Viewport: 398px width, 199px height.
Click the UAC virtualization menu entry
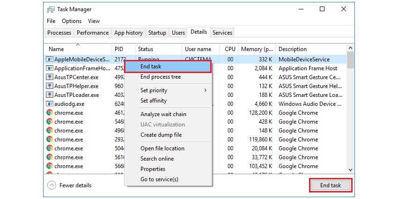point(168,125)
